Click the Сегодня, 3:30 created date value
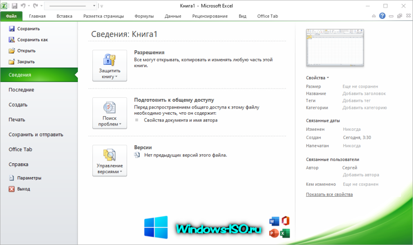This screenshot has height=245, width=413. pos(357,138)
